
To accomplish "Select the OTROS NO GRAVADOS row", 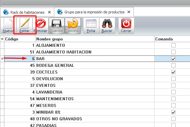I will point(95,119).
